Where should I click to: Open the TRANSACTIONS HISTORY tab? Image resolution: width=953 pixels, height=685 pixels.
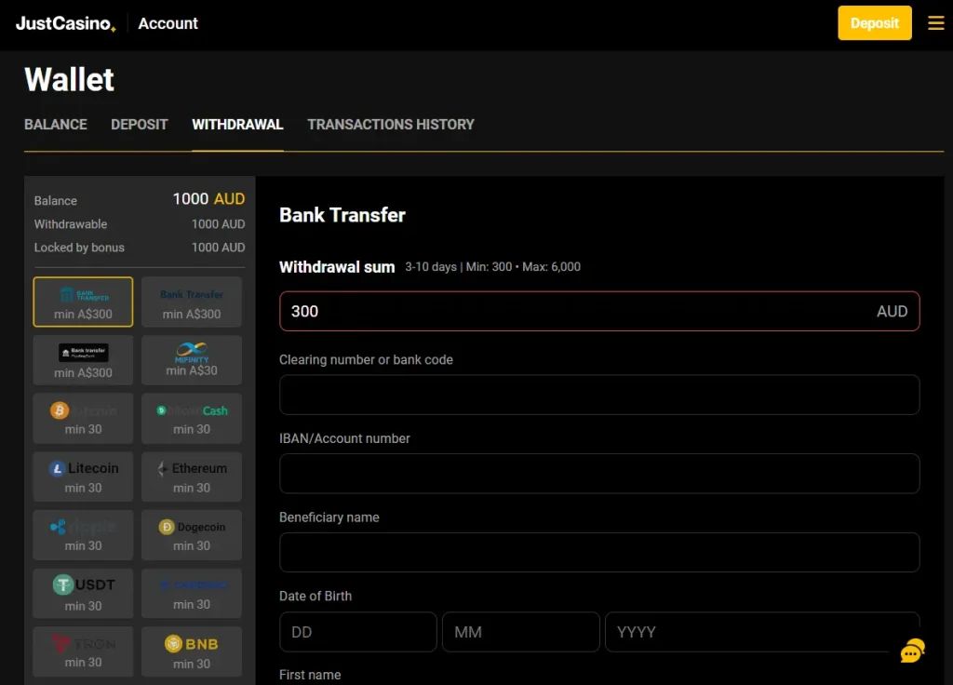391,125
